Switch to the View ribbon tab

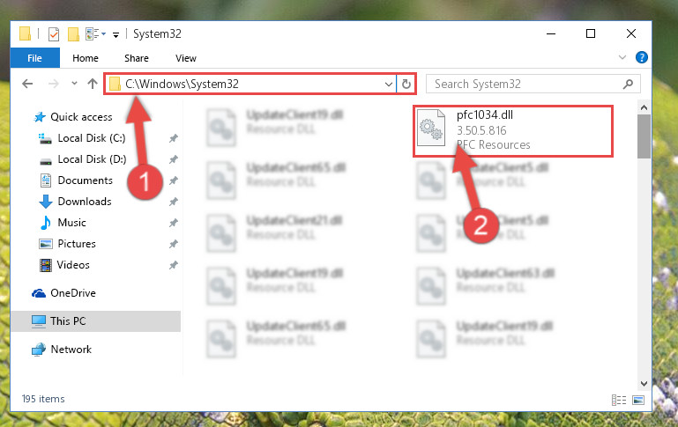pyautogui.click(x=186, y=58)
